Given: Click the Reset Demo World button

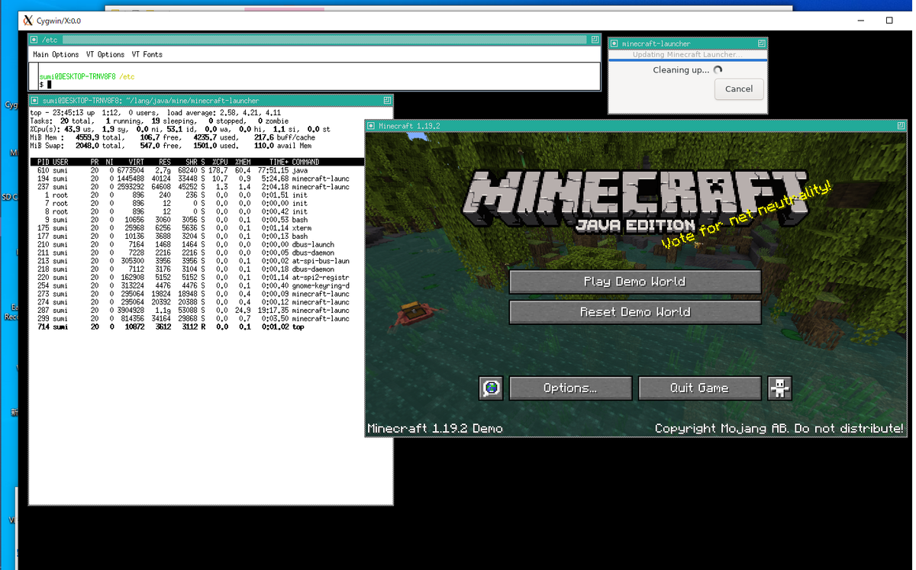Looking at the screenshot, I should [635, 312].
